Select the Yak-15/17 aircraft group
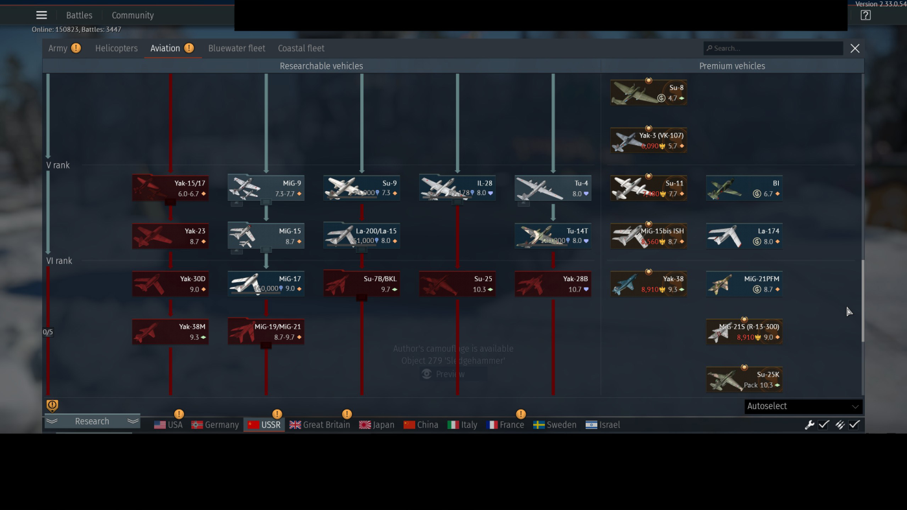Image resolution: width=907 pixels, height=510 pixels. 170,188
